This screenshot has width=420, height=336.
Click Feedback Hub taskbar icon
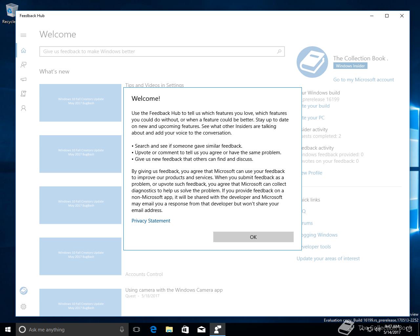point(218,329)
